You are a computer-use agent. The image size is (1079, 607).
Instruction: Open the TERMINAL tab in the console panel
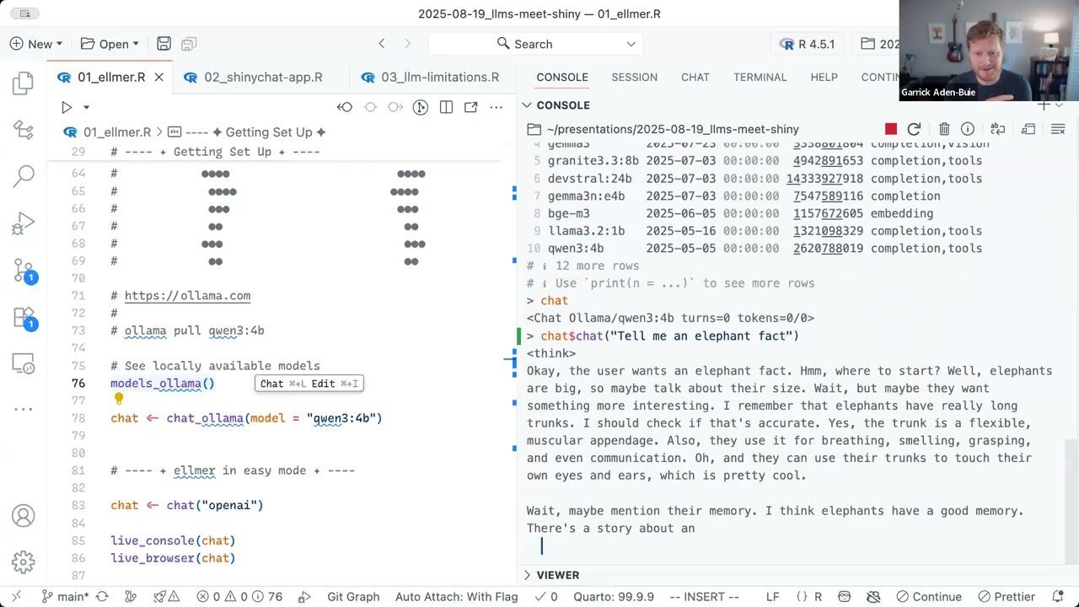coord(760,77)
